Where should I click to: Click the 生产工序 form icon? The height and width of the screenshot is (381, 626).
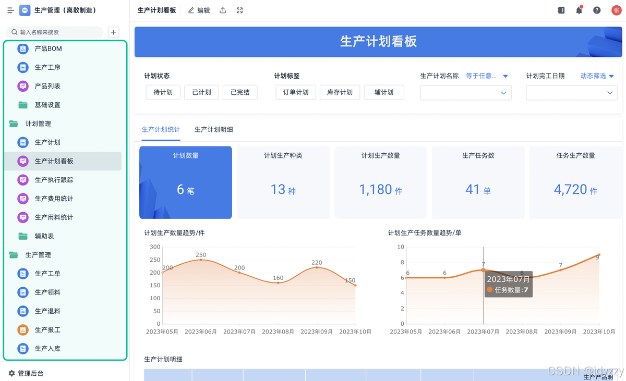point(23,67)
